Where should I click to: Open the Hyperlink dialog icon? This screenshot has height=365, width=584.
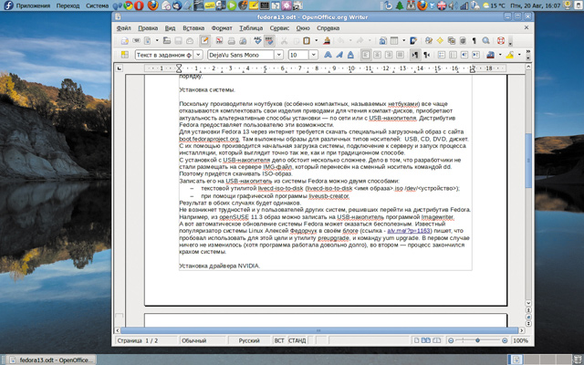[382, 41]
